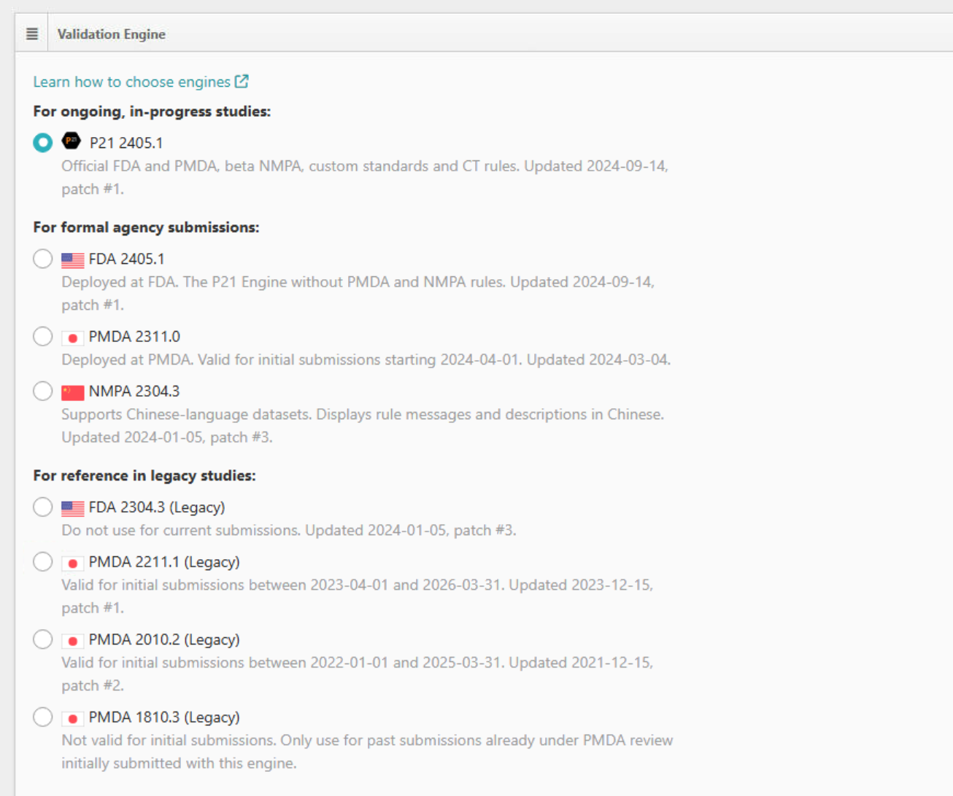This screenshot has width=953, height=796.
Task: Click the FDA 2304.3 (Legacy) label
Action: (157, 507)
